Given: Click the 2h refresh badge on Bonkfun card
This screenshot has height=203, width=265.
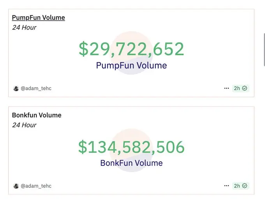Looking at the screenshot, I should pyautogui.click(x=240, y=185).
